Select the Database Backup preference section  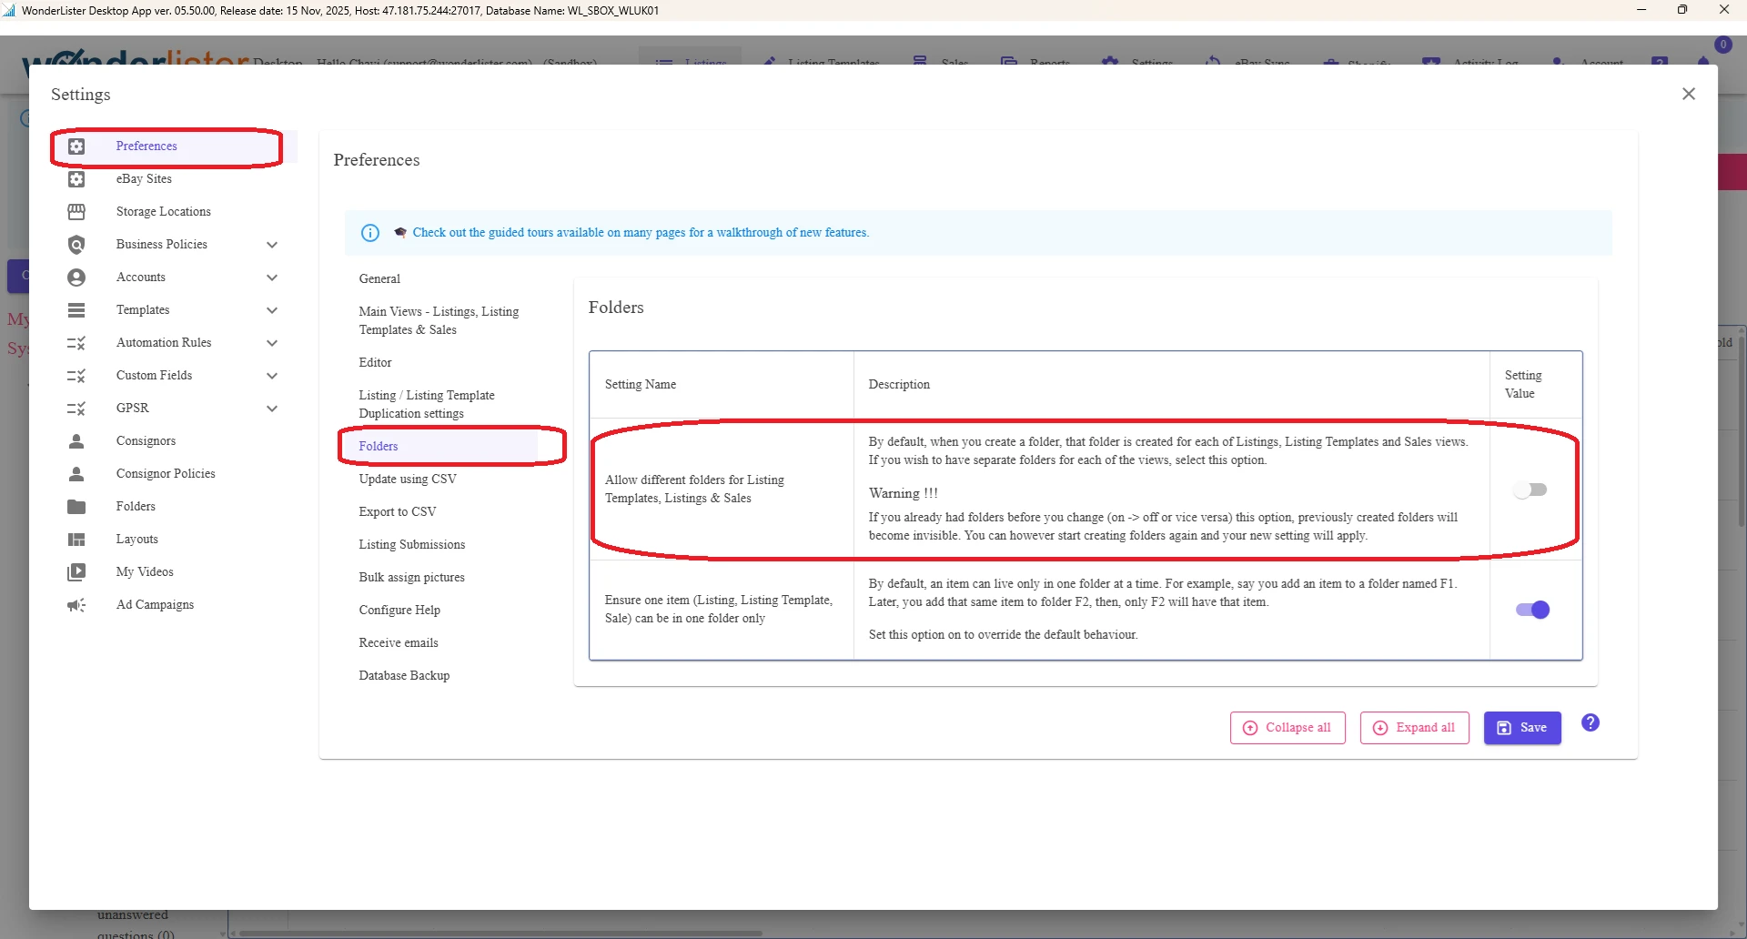pos(404,676)
